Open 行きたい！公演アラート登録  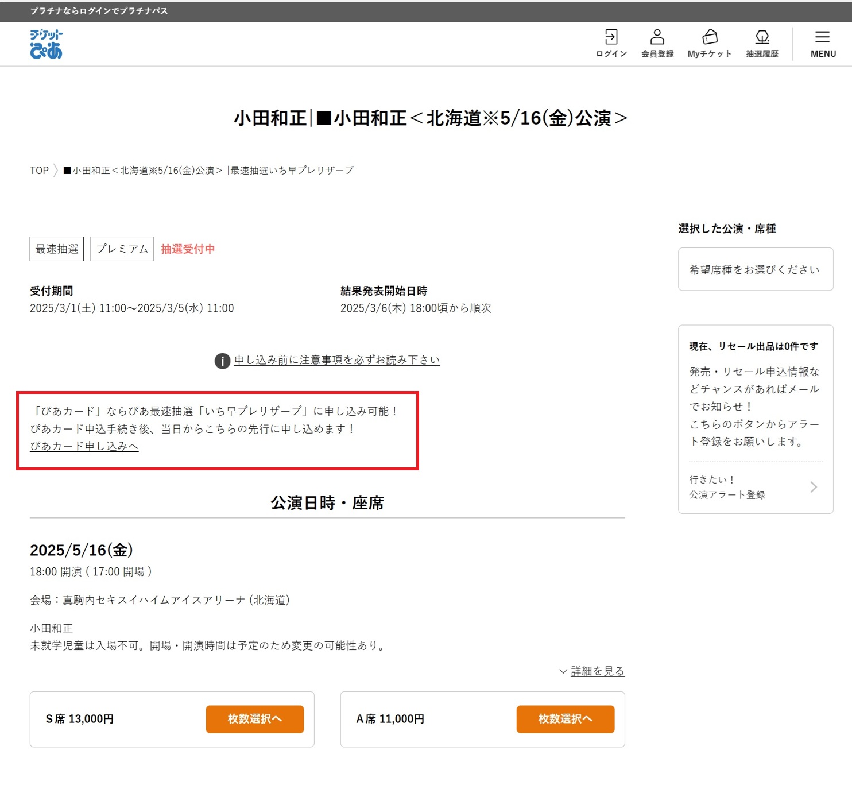[756, 487]
